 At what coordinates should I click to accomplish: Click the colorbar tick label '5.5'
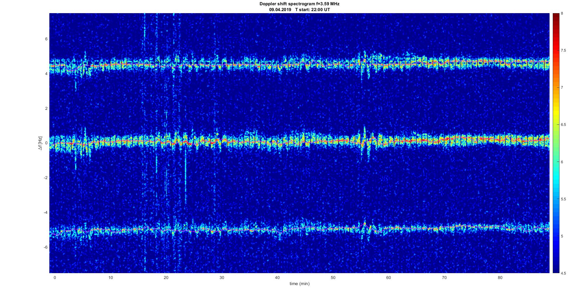pyautogui.click(x=563, y=199)
